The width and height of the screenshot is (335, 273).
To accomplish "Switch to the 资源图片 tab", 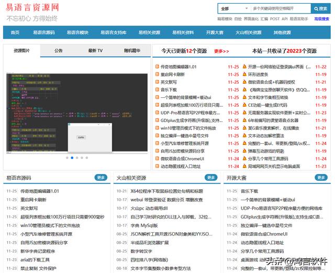I will coord(22,51).
